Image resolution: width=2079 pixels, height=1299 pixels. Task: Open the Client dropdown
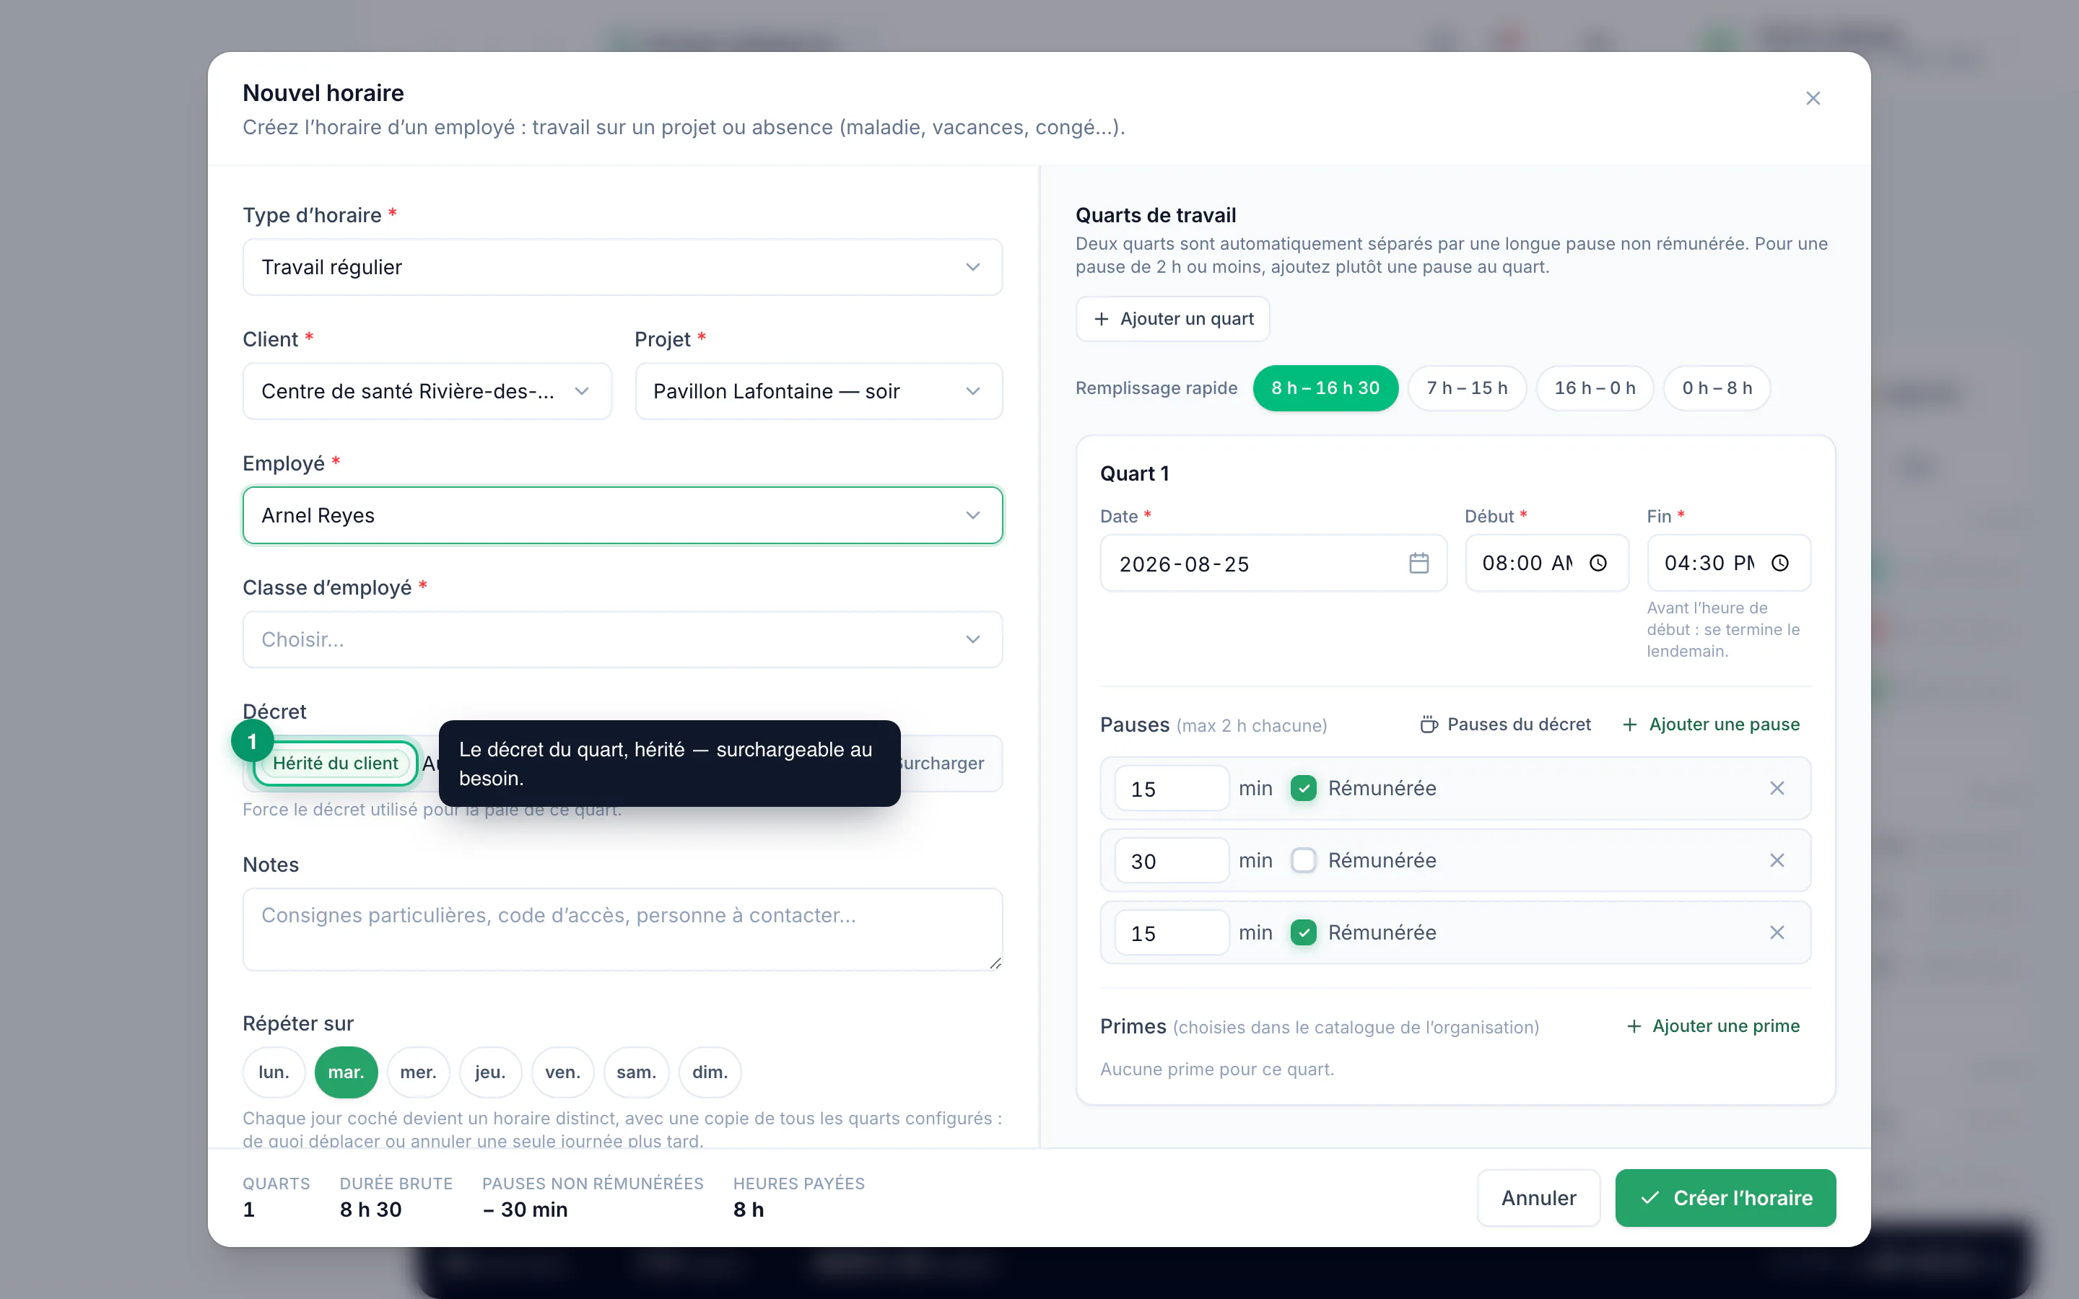coord(427,391)
